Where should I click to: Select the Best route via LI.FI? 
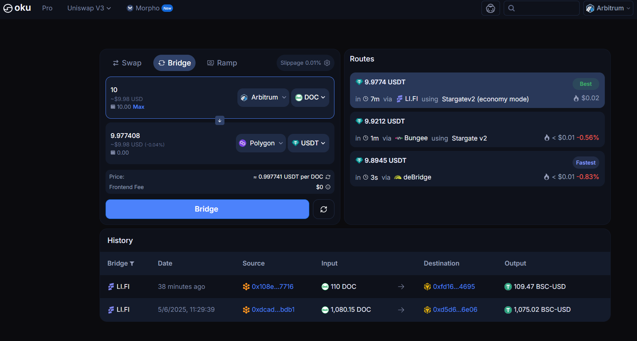[x=477, y=90]
